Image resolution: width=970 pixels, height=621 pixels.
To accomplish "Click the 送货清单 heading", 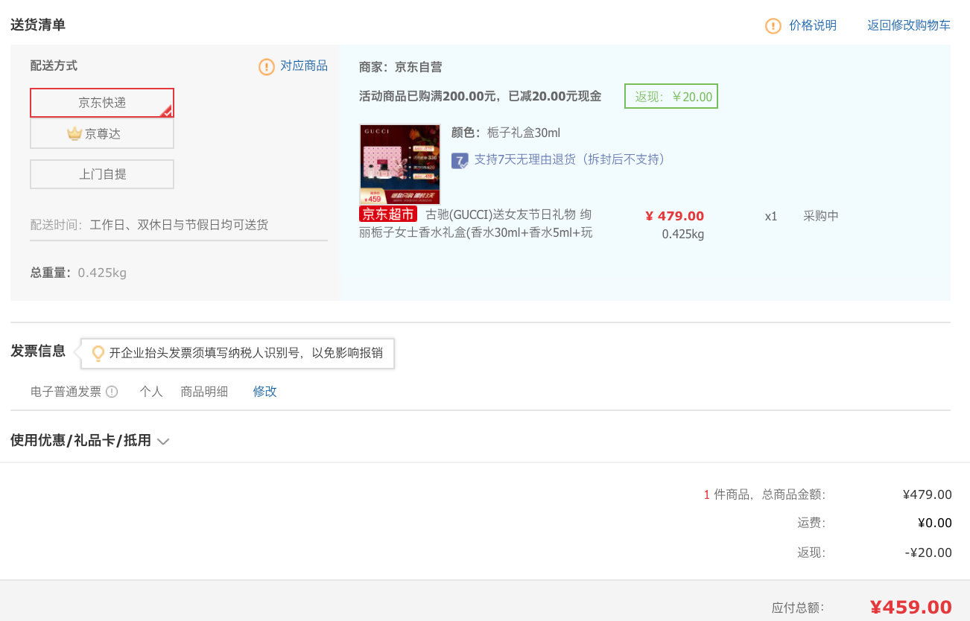I will tap(38, 25).
